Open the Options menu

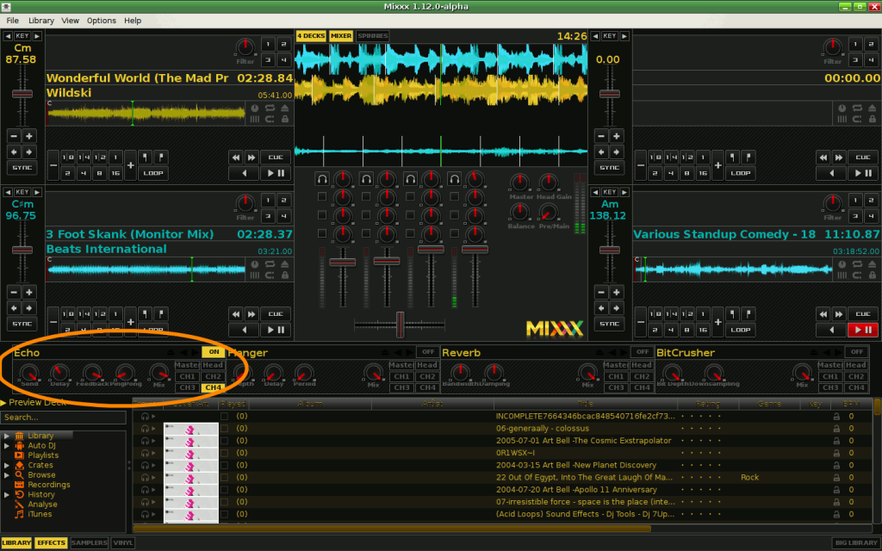(101, 20)
